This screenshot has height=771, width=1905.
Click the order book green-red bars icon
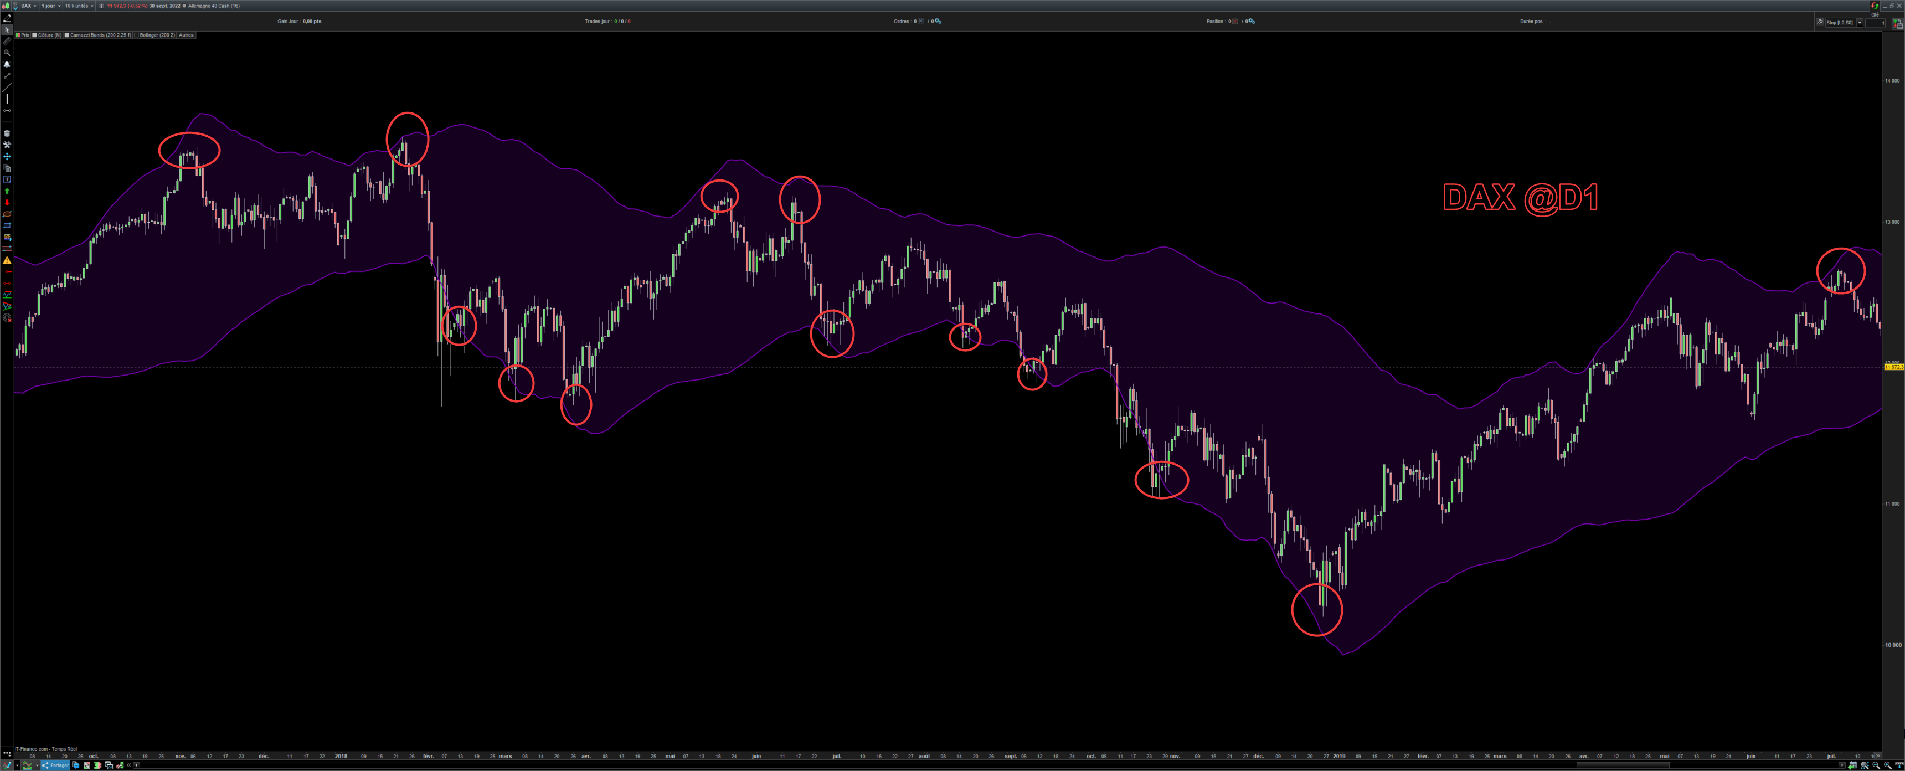97,765
